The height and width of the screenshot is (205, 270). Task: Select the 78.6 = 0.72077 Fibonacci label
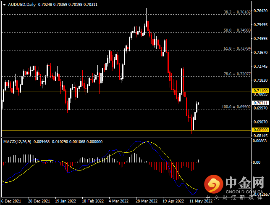(237, 74)
